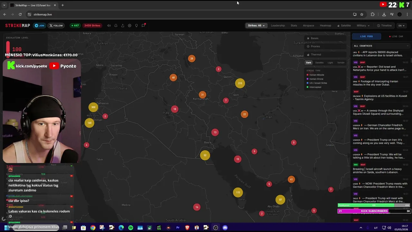Open the EN language dropdown
The height and width of the screenshot is (232, 412).
pos(401,25)
